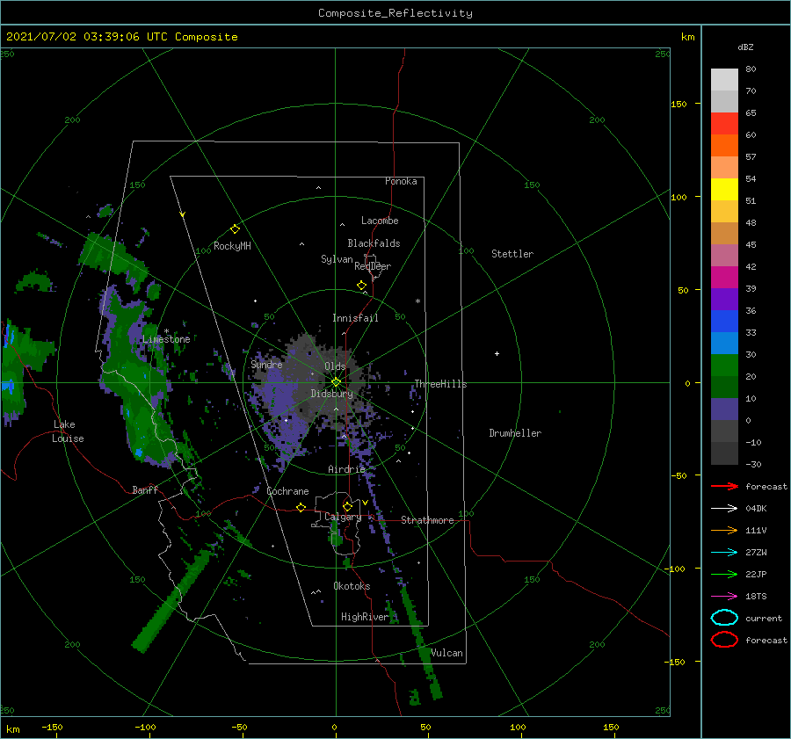
Task: Select the cyan 27ZW arrow symbol
Action: tap(724, 553)
